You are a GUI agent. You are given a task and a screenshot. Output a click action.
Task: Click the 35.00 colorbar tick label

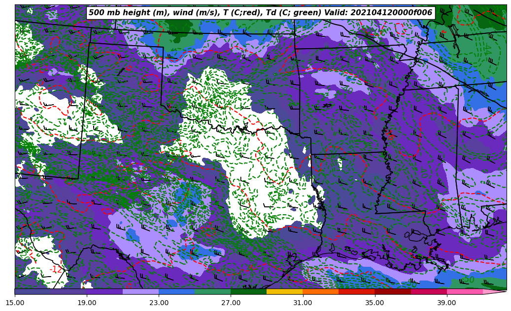[375, 303]
